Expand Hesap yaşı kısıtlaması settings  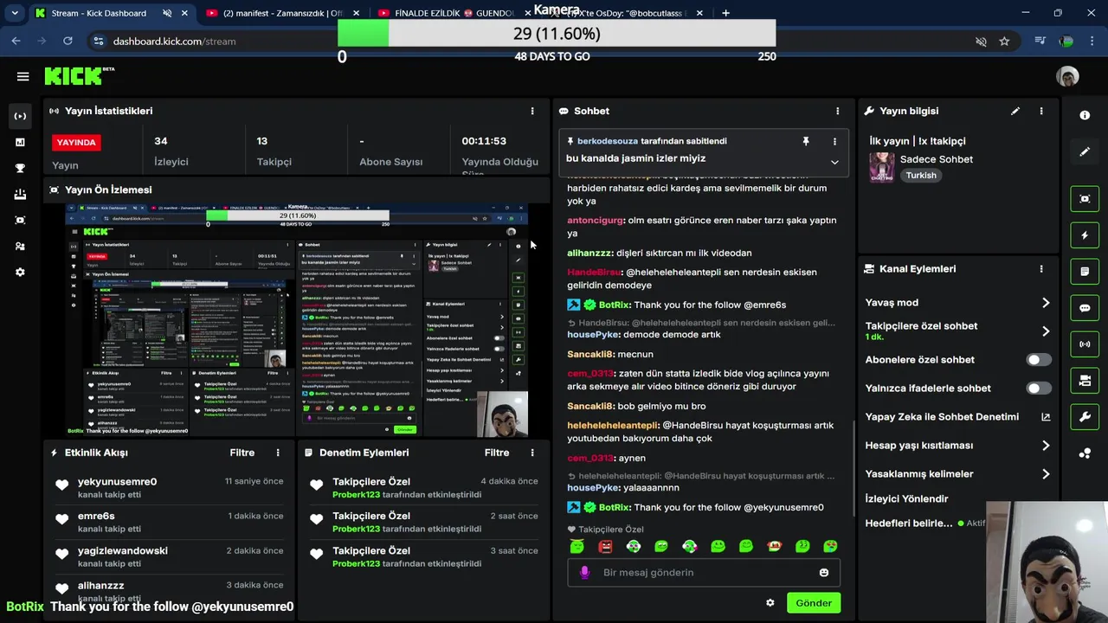[1046, 446]
